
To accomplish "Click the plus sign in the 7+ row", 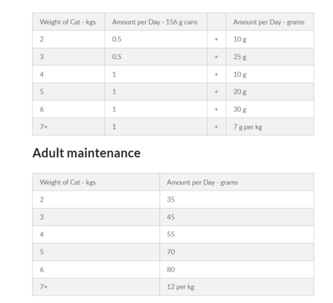I will [216, 127].
